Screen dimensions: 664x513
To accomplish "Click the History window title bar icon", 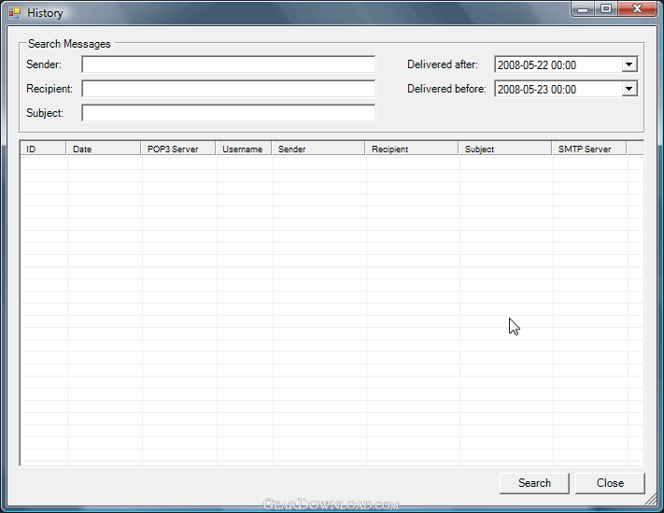I will coord(15,13).
